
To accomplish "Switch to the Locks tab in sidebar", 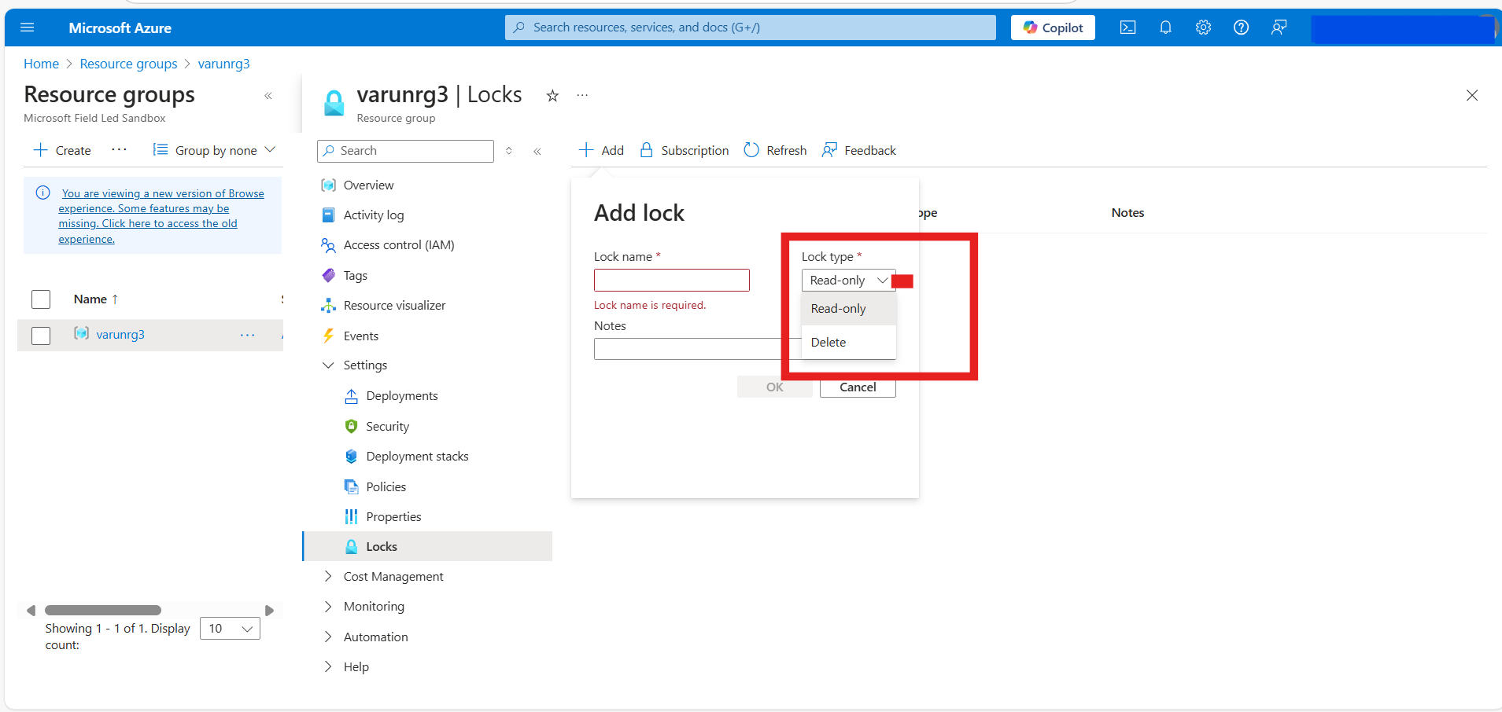I will tap(381, 546).
